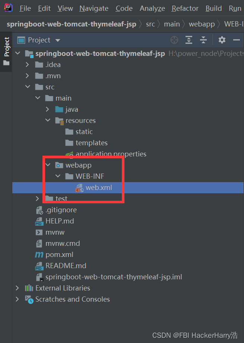Open the Project panel settings gear
The width and height of the screenshot is (244, 343).
222,40
